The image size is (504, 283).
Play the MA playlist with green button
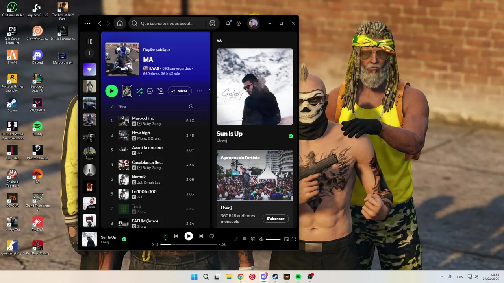tap(111, 91)
